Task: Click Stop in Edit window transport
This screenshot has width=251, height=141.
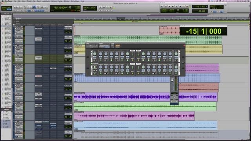Action: coord(104,7)
